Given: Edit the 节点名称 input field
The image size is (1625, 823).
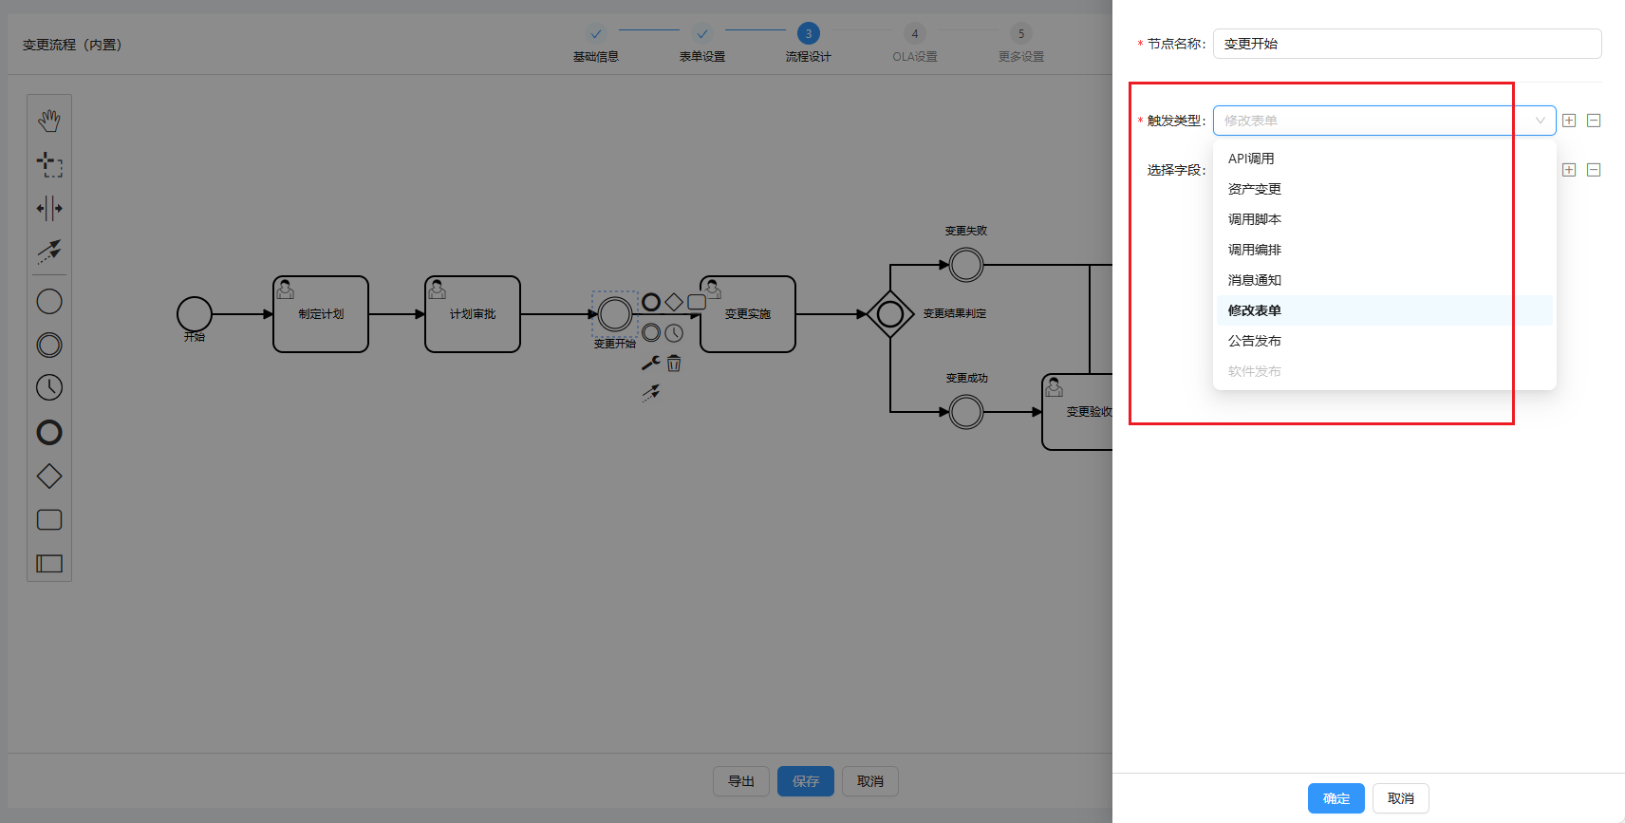Looking at the screenshot, I should coord(1407,44).
